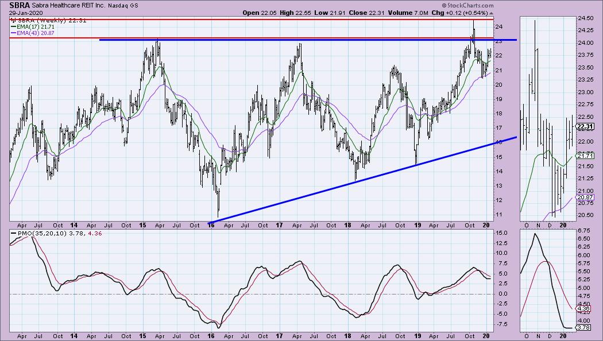Click the EMA(43) 20.87 legend entry
The width and height of the screenshot is (603, 341).
[33, 33]
